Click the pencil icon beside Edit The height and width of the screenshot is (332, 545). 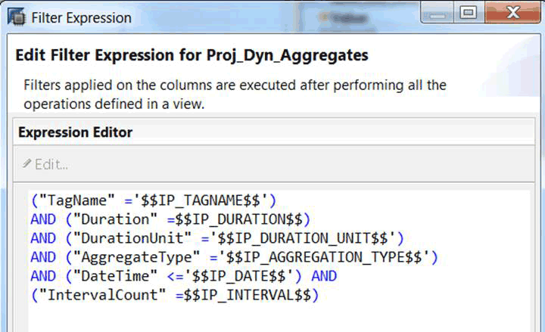pos(26,164)
